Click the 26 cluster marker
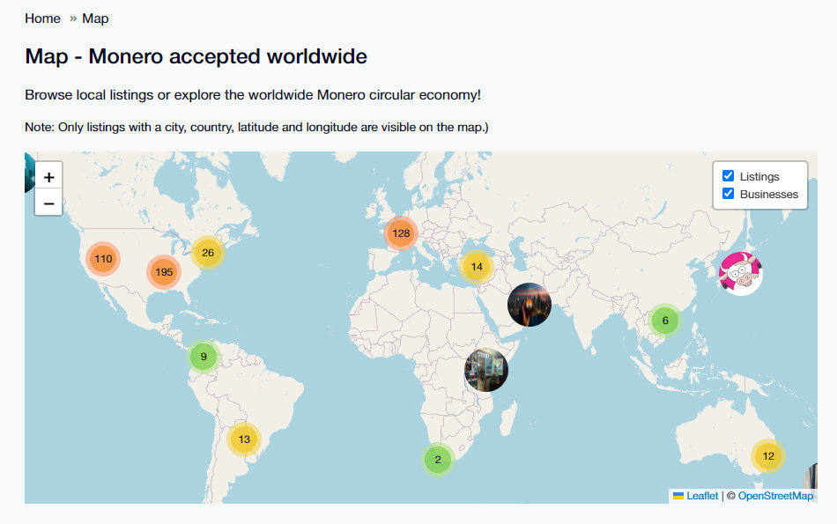Viewport: 837px width, 524px height. [x=208, y=253]
